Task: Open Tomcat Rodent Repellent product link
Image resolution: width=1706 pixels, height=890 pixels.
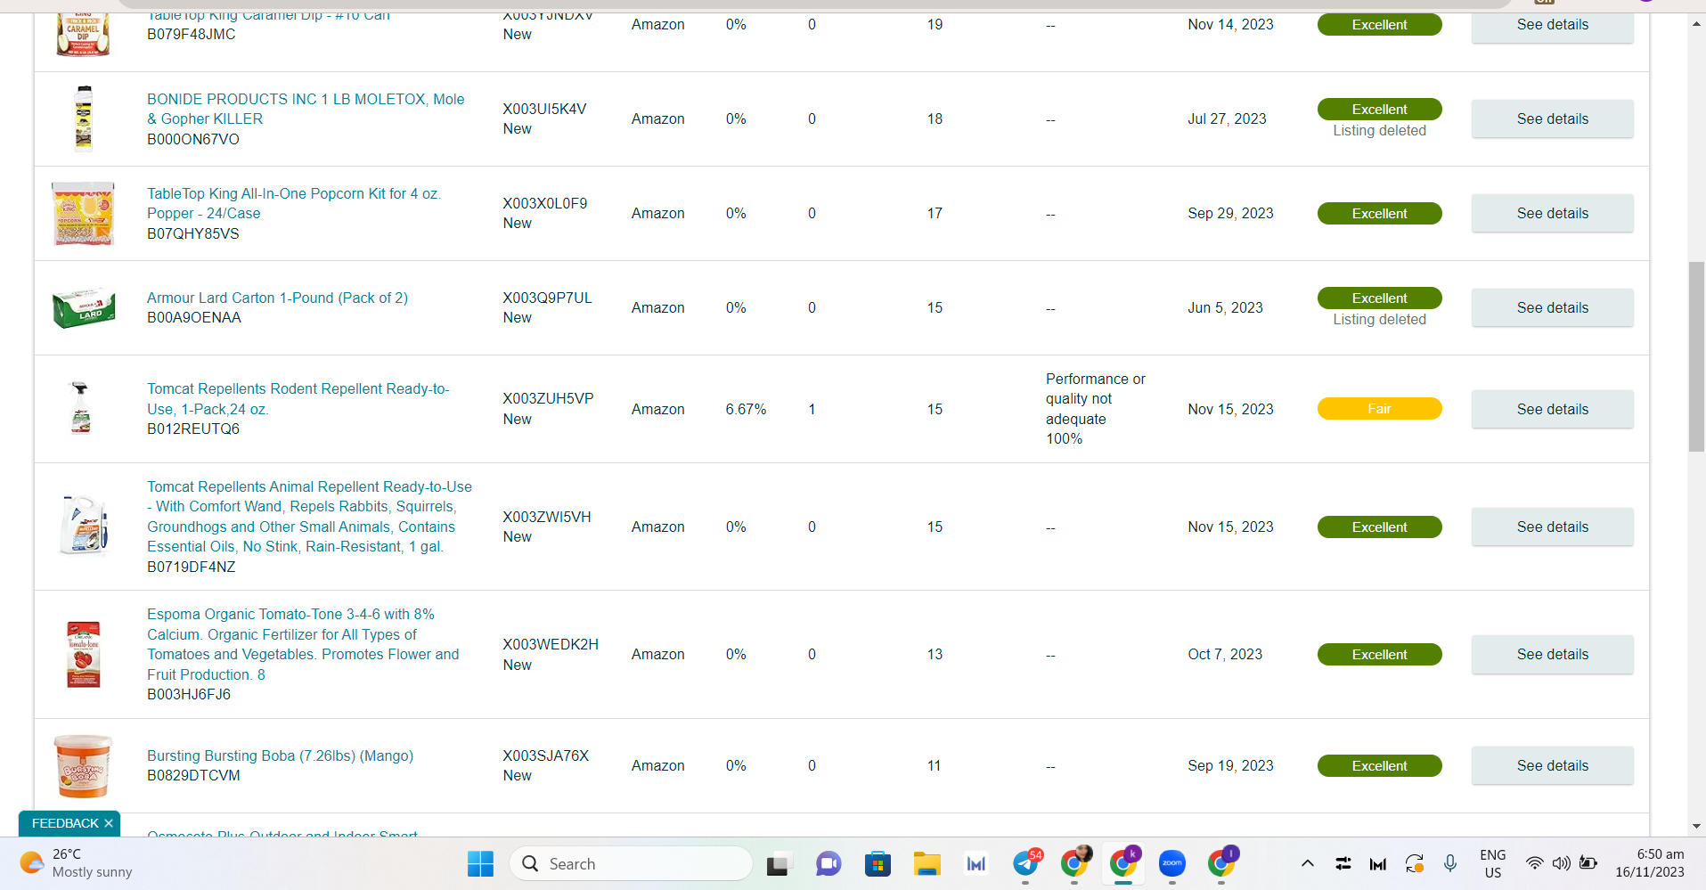Action: pyautogui.click(x=298, y=399)
